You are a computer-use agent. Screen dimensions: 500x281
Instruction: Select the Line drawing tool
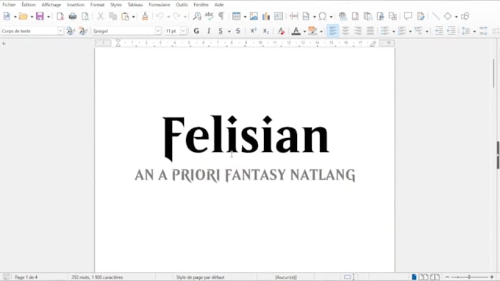[x=435, y=16]
